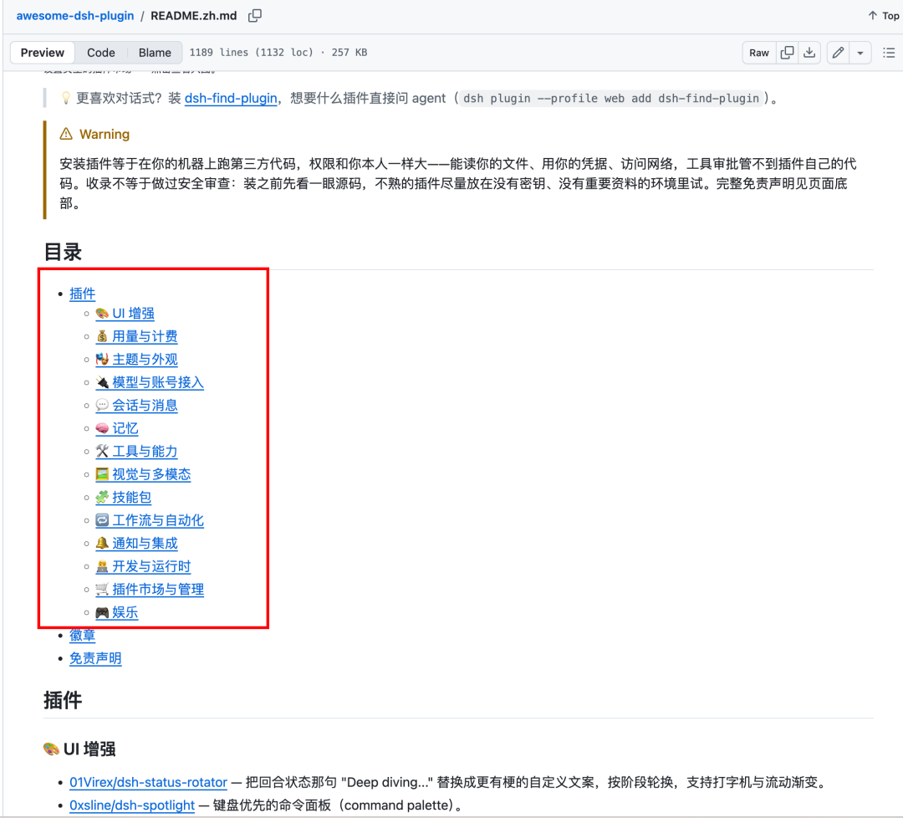Switch to the Blame tab

tap(155, 53)
